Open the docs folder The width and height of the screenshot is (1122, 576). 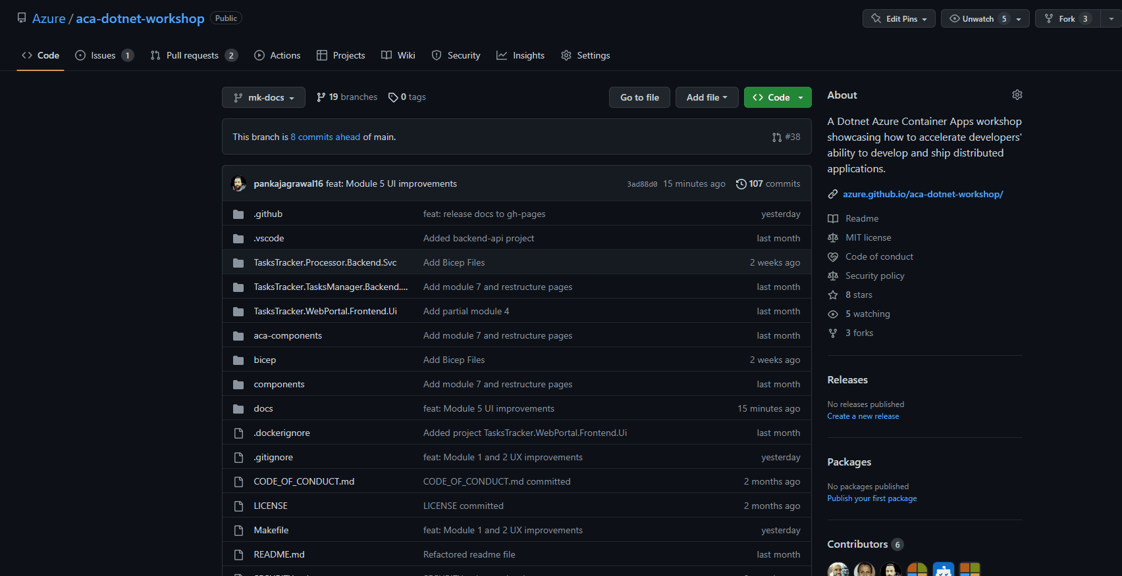pyautogui.click(x=263, y=408)
